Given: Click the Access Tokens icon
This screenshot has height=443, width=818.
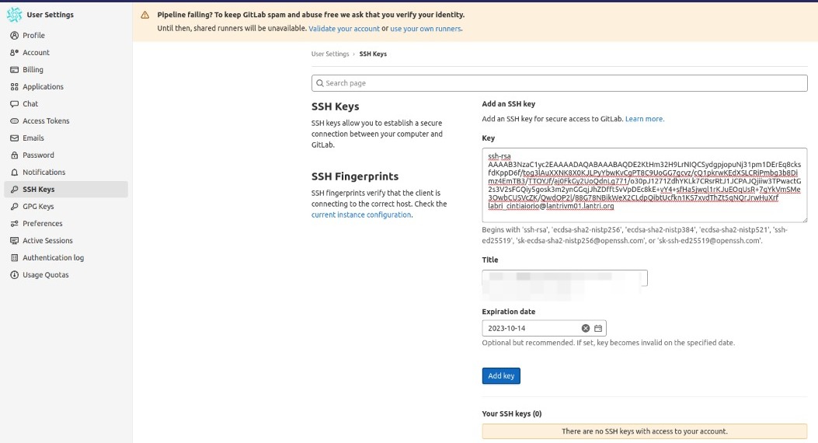Looking at the screenshot, I should pyautogui.click(x=14, y=121).
